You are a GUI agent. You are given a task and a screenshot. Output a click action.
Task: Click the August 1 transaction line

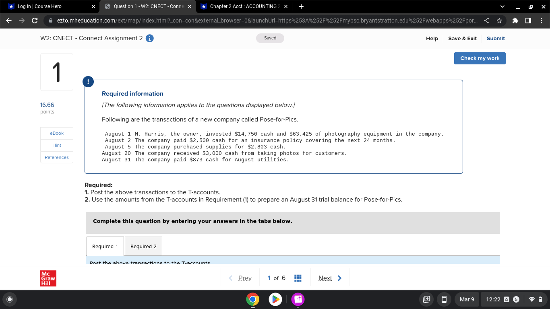pos(274,134)
